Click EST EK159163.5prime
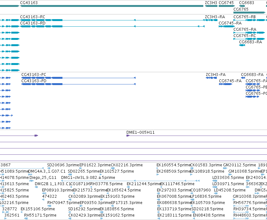The height and width of the screenshot is (220, 267). click(x=117, y=196)
